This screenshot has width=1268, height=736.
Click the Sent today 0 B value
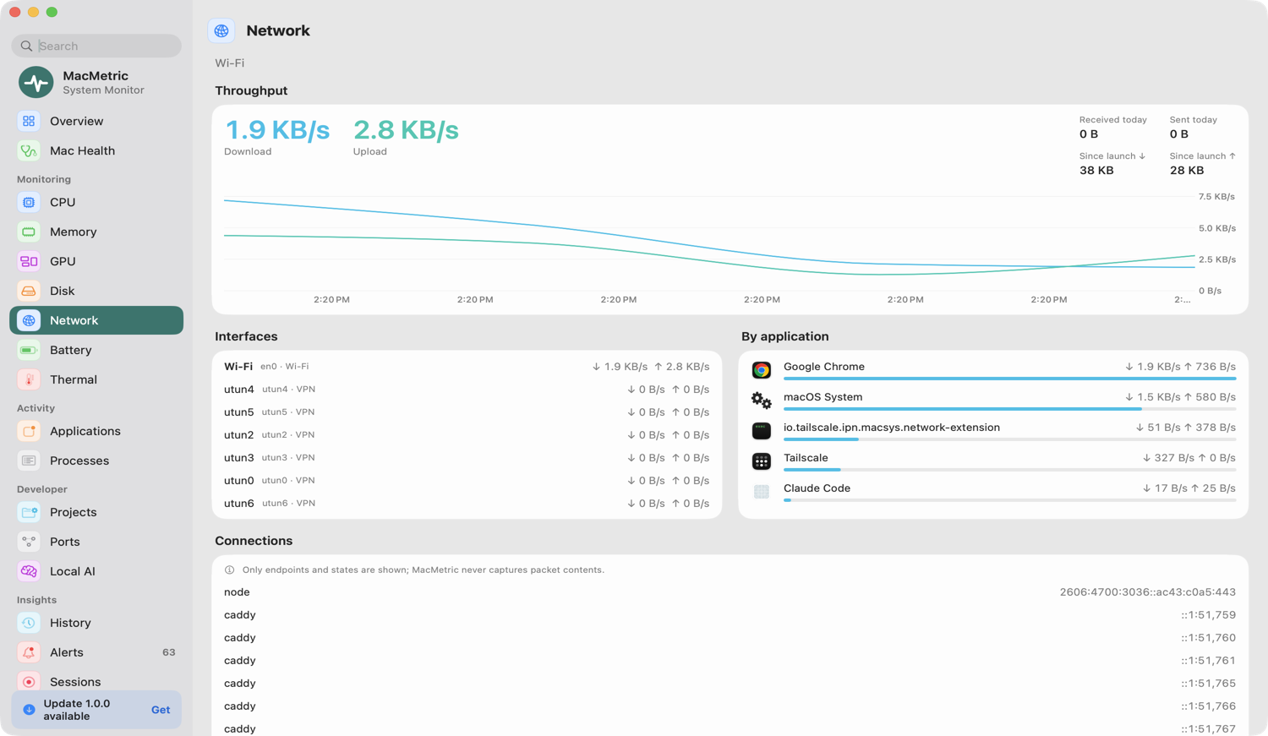click(1179, 134)
